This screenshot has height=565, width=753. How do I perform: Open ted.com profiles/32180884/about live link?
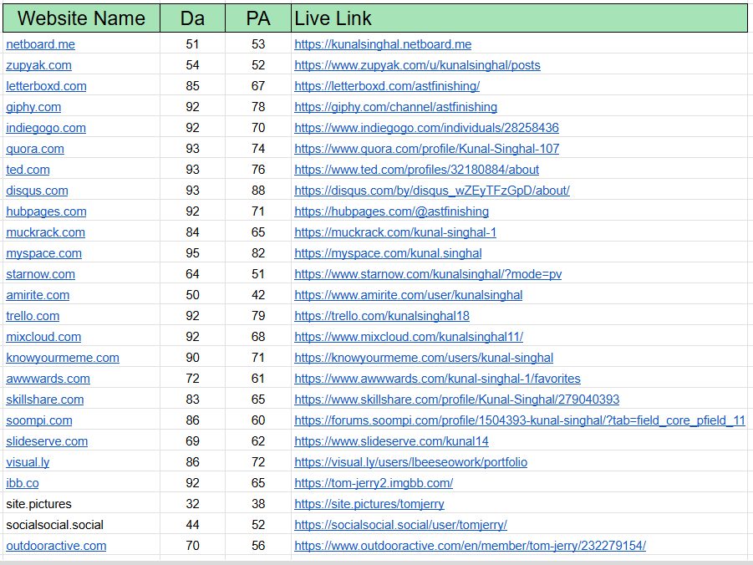(x=417, y=170)
